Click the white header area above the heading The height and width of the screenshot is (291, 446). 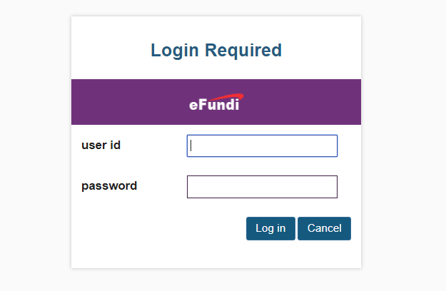pos(216,29)
